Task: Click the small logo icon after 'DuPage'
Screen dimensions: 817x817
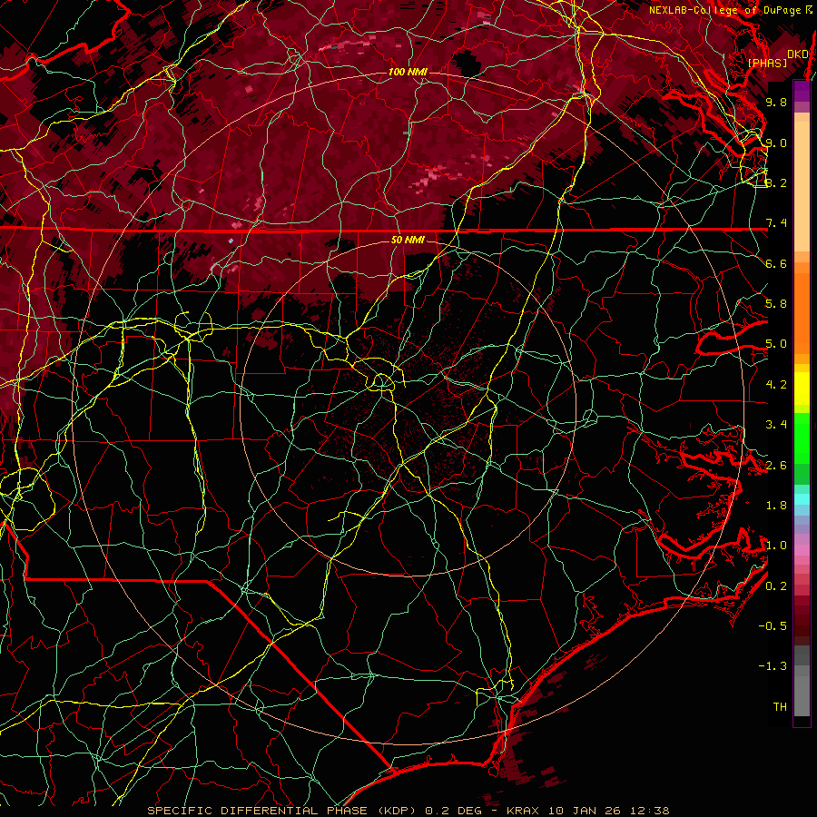Action: tap(809, 10)
